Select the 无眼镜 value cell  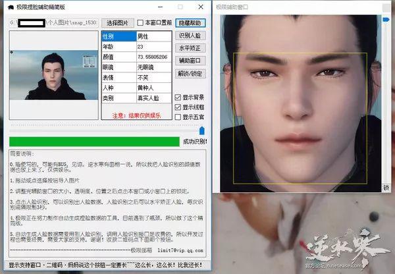[154, 67]
